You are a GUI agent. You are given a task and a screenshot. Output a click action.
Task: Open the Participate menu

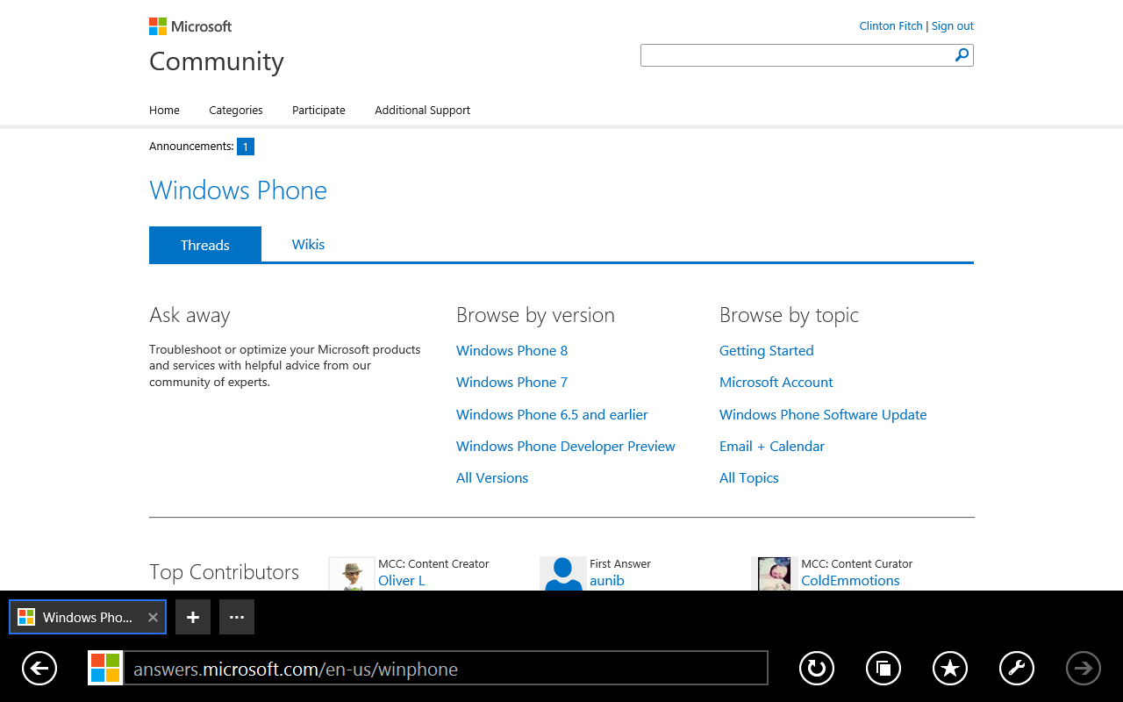click(318, 110)
